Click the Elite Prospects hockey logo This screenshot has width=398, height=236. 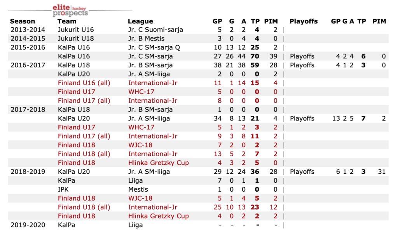pyautogui.click(x=70, y=10)
